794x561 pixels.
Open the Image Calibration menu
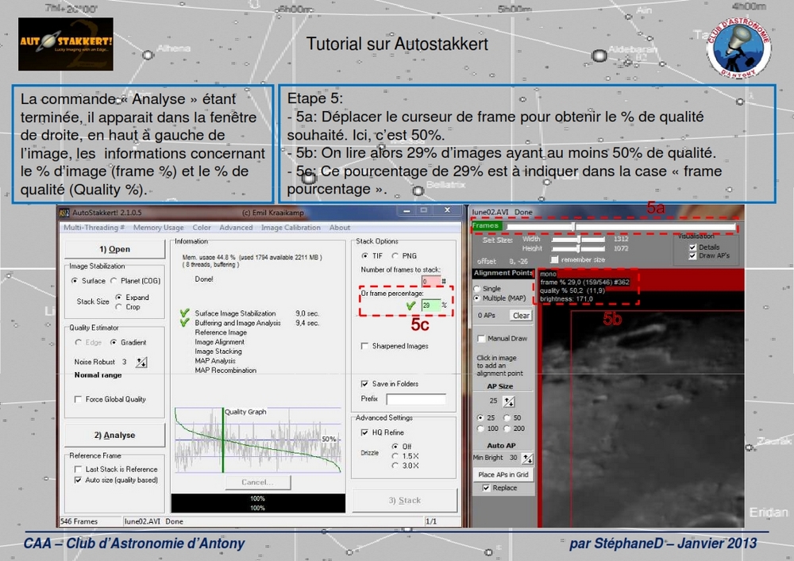pos(291,228)
